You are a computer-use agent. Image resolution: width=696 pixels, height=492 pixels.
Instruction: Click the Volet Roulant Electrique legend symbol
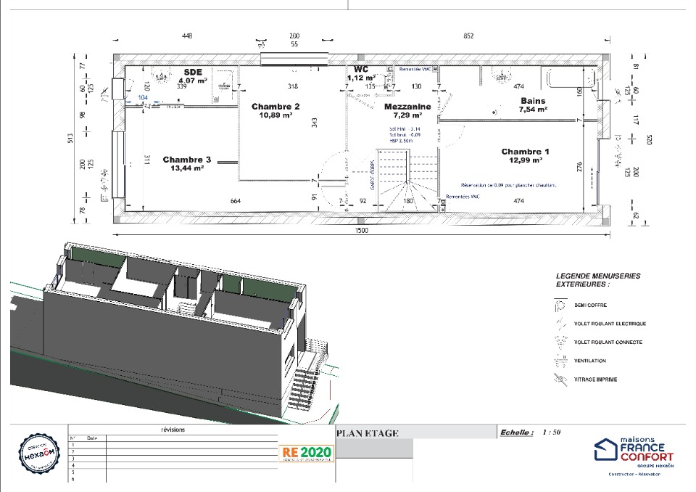560,324
